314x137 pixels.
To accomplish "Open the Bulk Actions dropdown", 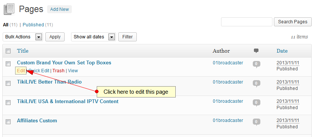I will coord(23,37).
